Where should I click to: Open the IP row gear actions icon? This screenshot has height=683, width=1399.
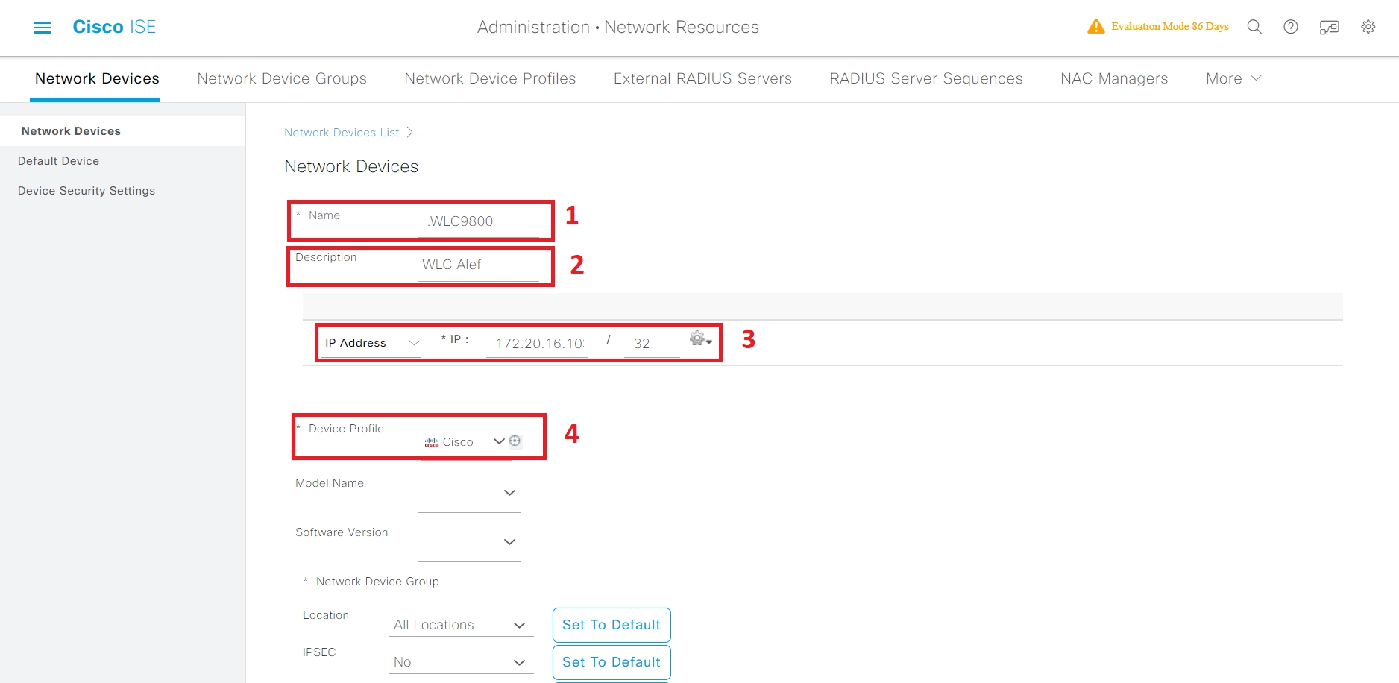point(700,339)
